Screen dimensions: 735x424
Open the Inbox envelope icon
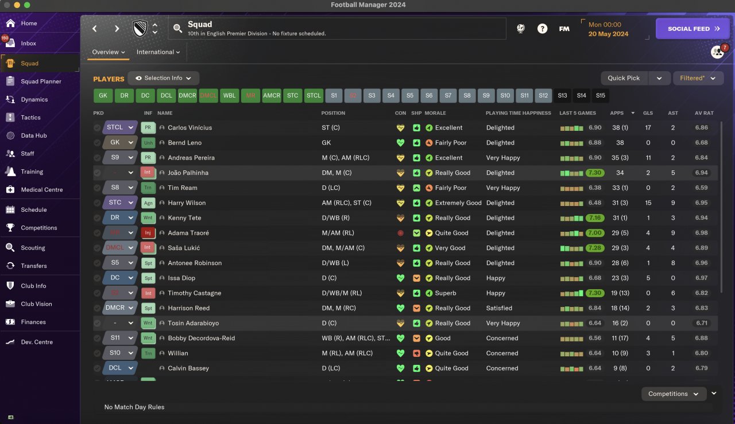(10, 44)
